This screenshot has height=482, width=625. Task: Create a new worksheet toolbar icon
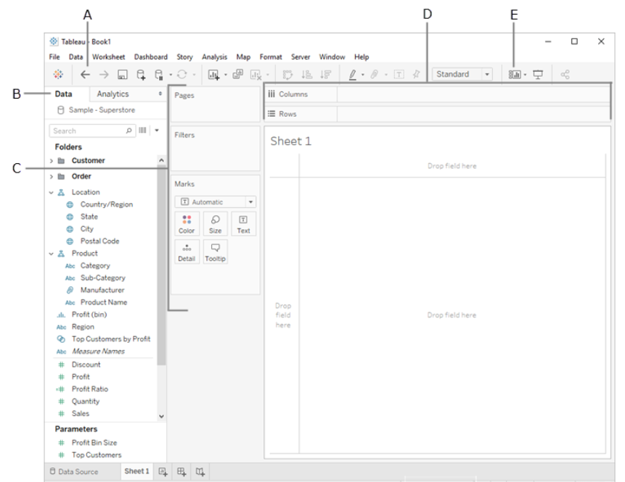tap(213, 75)
